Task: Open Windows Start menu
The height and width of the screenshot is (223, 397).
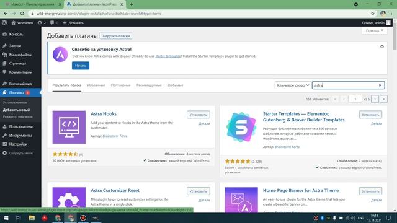Action: click(6, 217)
